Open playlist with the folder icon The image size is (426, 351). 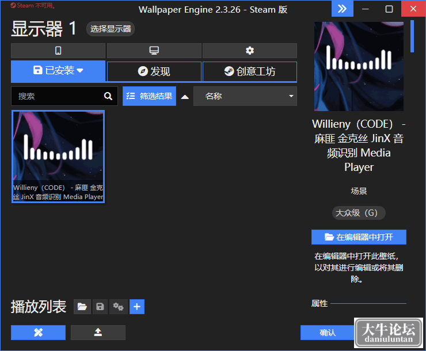coord(82,307)
